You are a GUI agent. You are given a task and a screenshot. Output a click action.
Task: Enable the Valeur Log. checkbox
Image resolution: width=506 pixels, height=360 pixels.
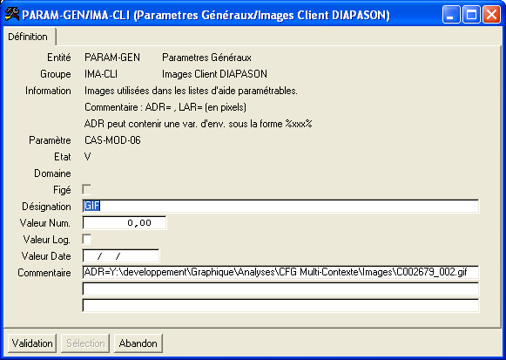[x=86, y=239]
